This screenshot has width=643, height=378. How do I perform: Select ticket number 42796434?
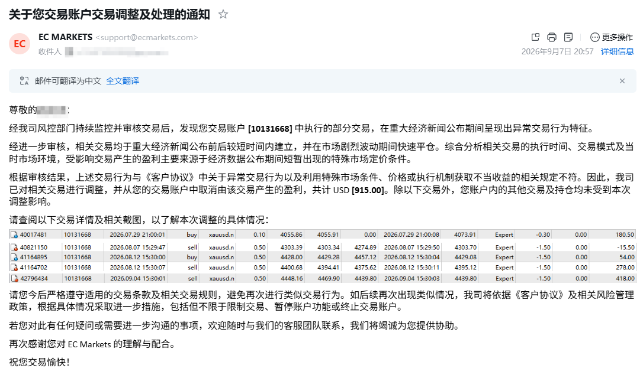pyautogui.click(x=34, y=279)
